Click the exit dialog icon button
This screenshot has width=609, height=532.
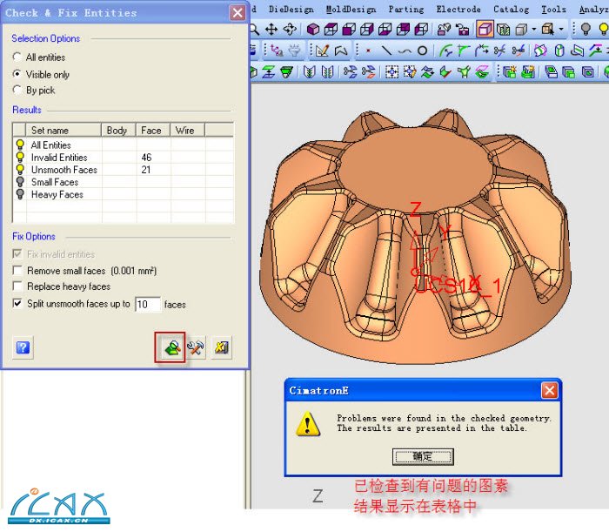pyautogui.click(x=221, y=347)
